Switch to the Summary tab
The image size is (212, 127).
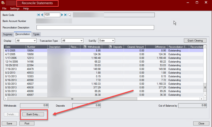(8, 34)
